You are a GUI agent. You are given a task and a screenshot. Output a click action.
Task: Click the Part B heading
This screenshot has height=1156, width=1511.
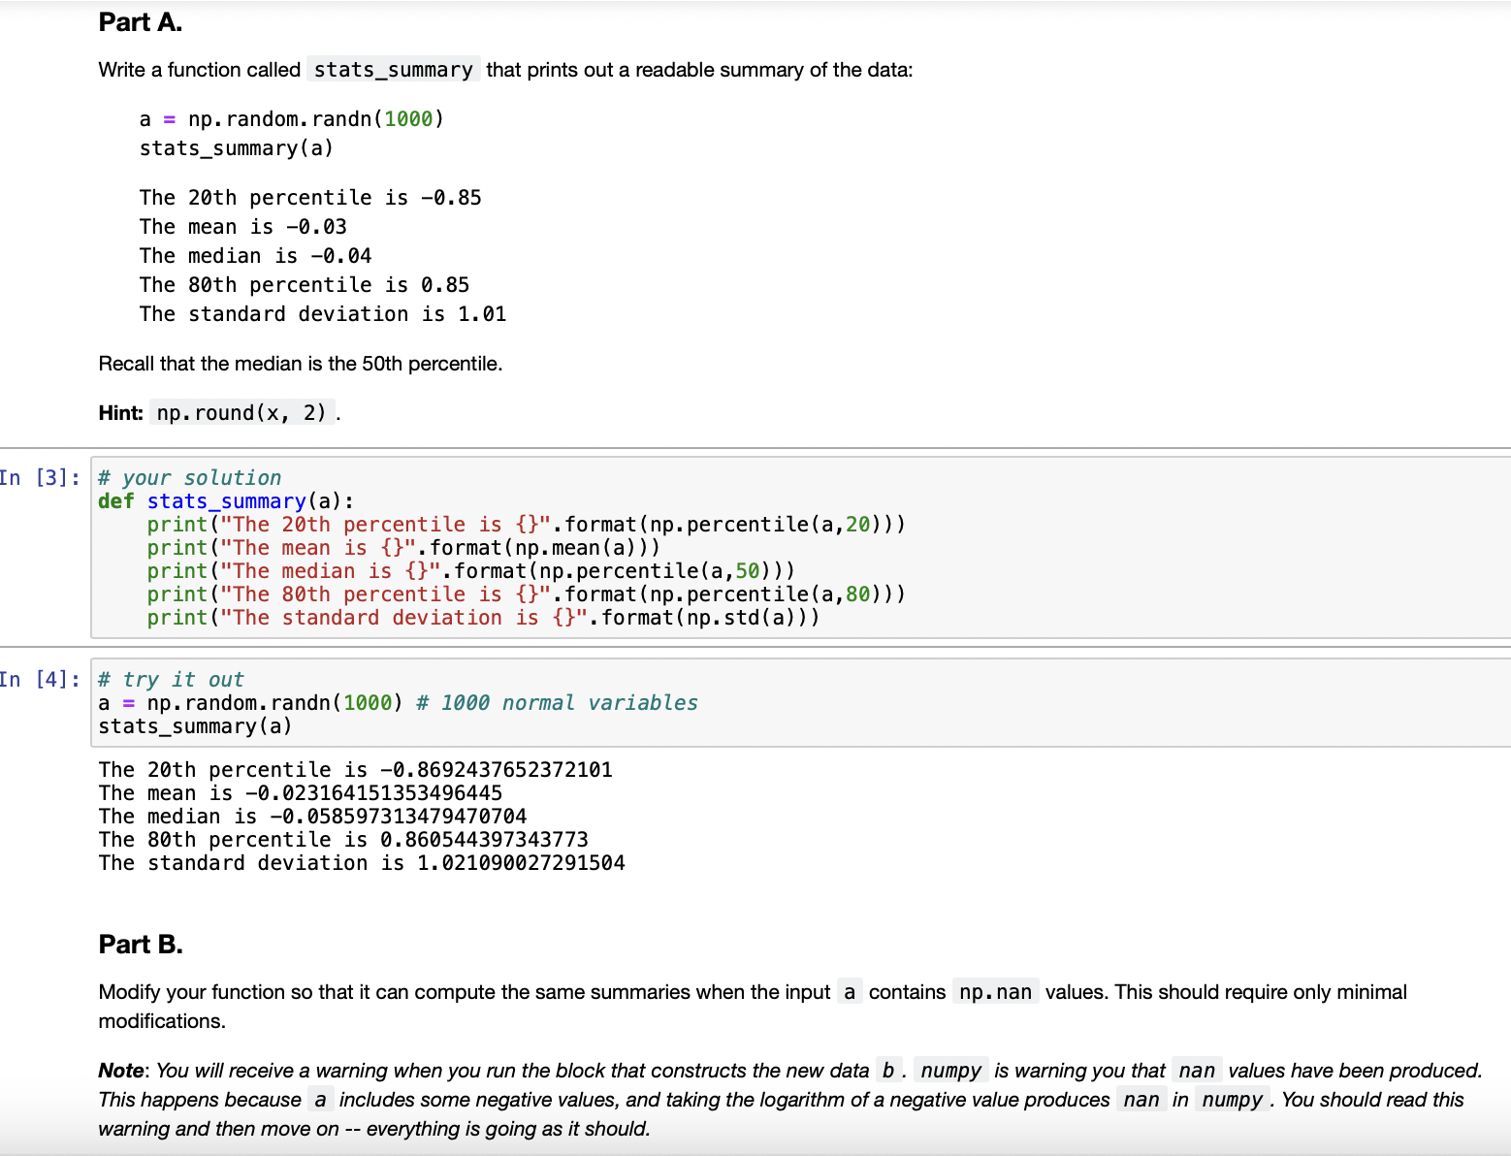140,943
